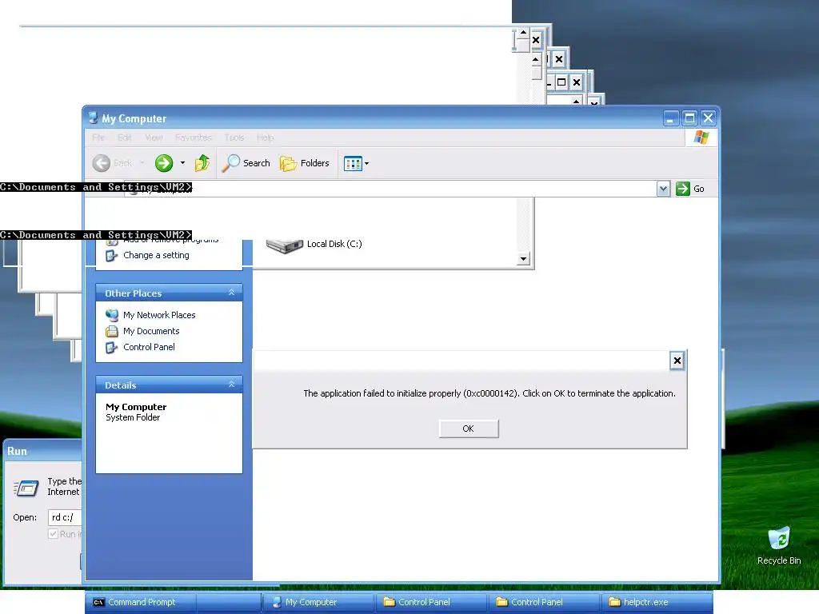Screen dimensions: 819x614
Task: Switch to first Control Panel taskbar button
Action: click(x=430, y=602)
